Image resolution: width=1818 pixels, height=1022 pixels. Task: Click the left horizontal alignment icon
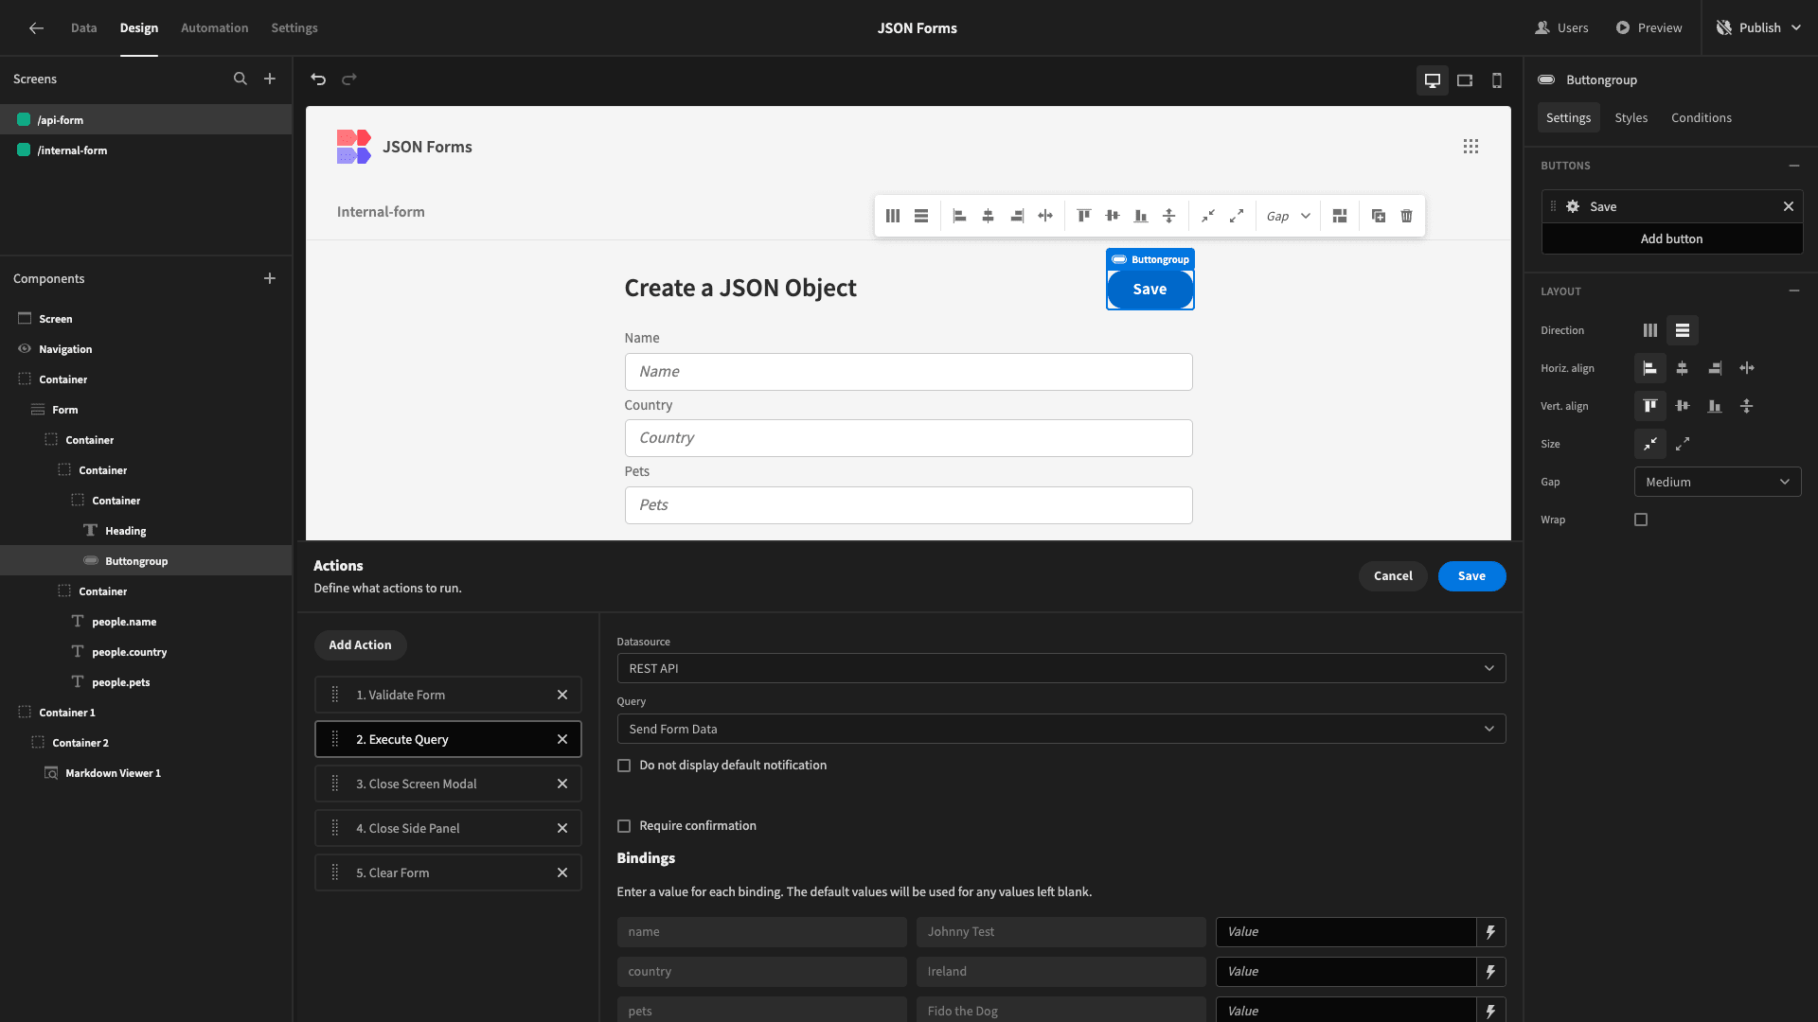pyautogui.click(x=1649, y=368)
